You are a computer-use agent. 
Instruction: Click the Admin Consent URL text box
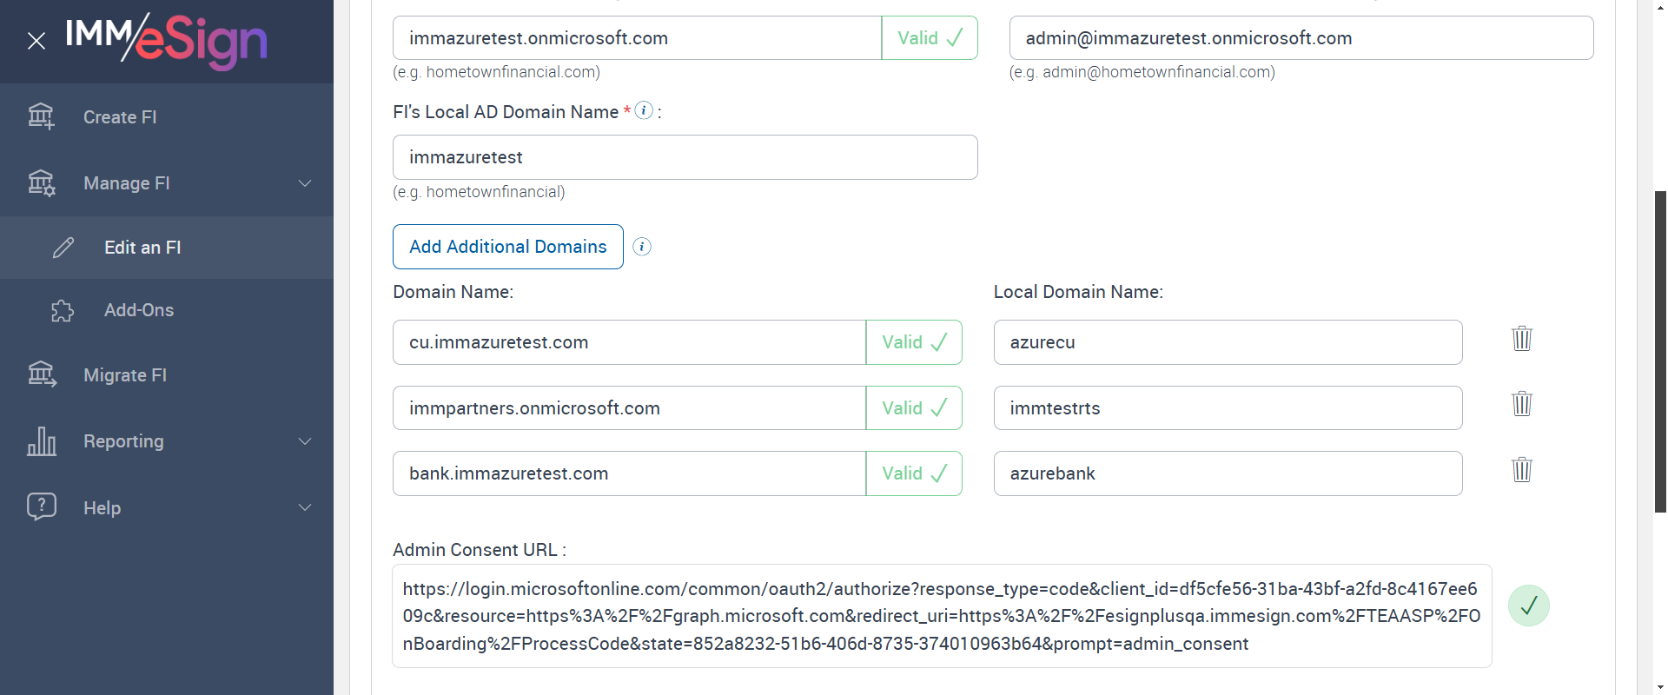(x=941, y=616)
